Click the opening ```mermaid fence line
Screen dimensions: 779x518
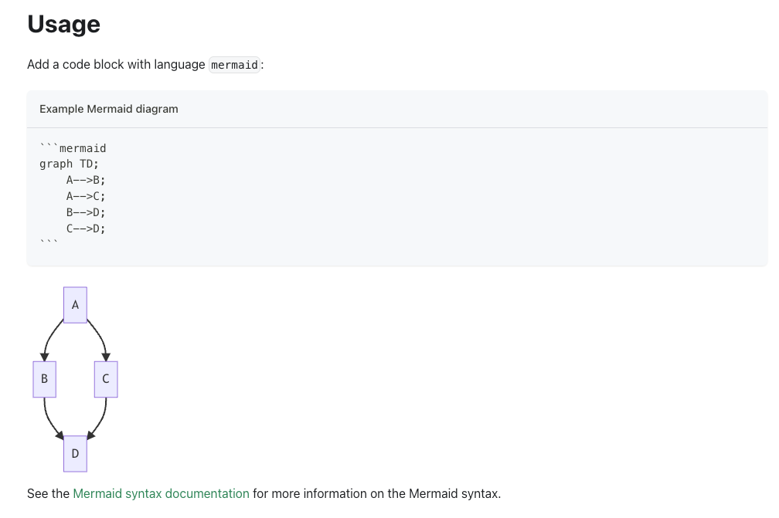tap(73, 148)
